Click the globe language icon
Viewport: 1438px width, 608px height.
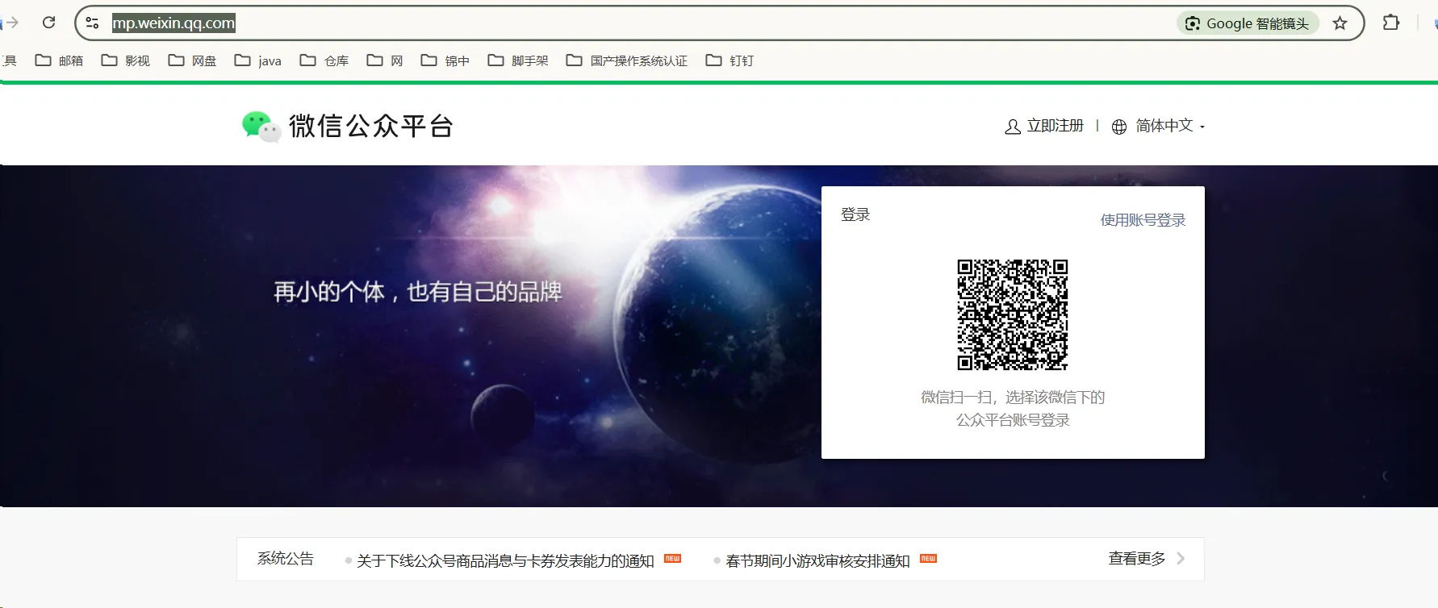point(1119,127)
